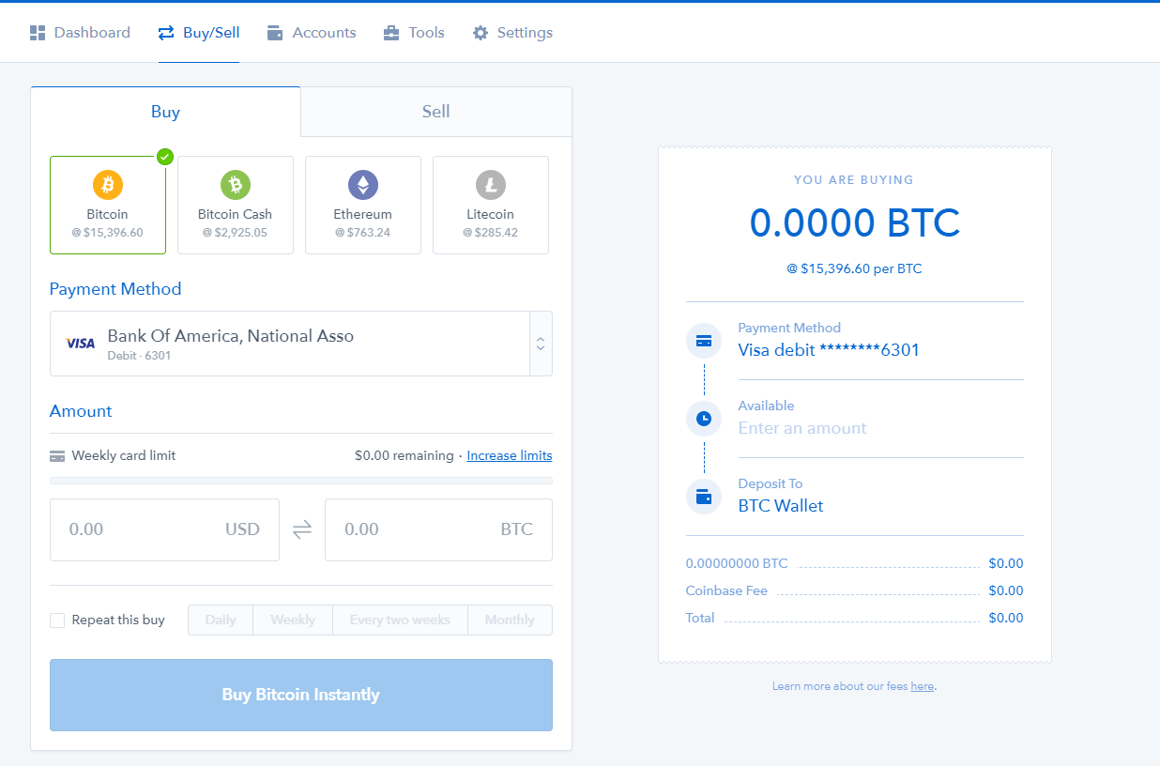Switch to the Sell tab
Screen dimensions: 1160x766
pos(435,112)
